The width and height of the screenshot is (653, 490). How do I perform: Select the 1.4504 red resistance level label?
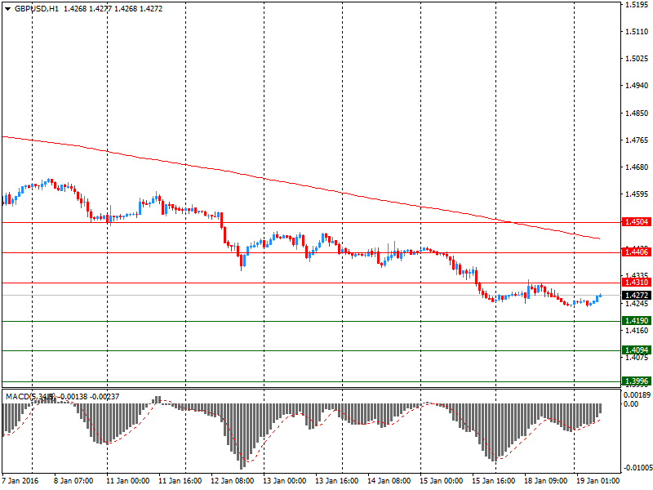pyautogui.click(x=637, y=222)
